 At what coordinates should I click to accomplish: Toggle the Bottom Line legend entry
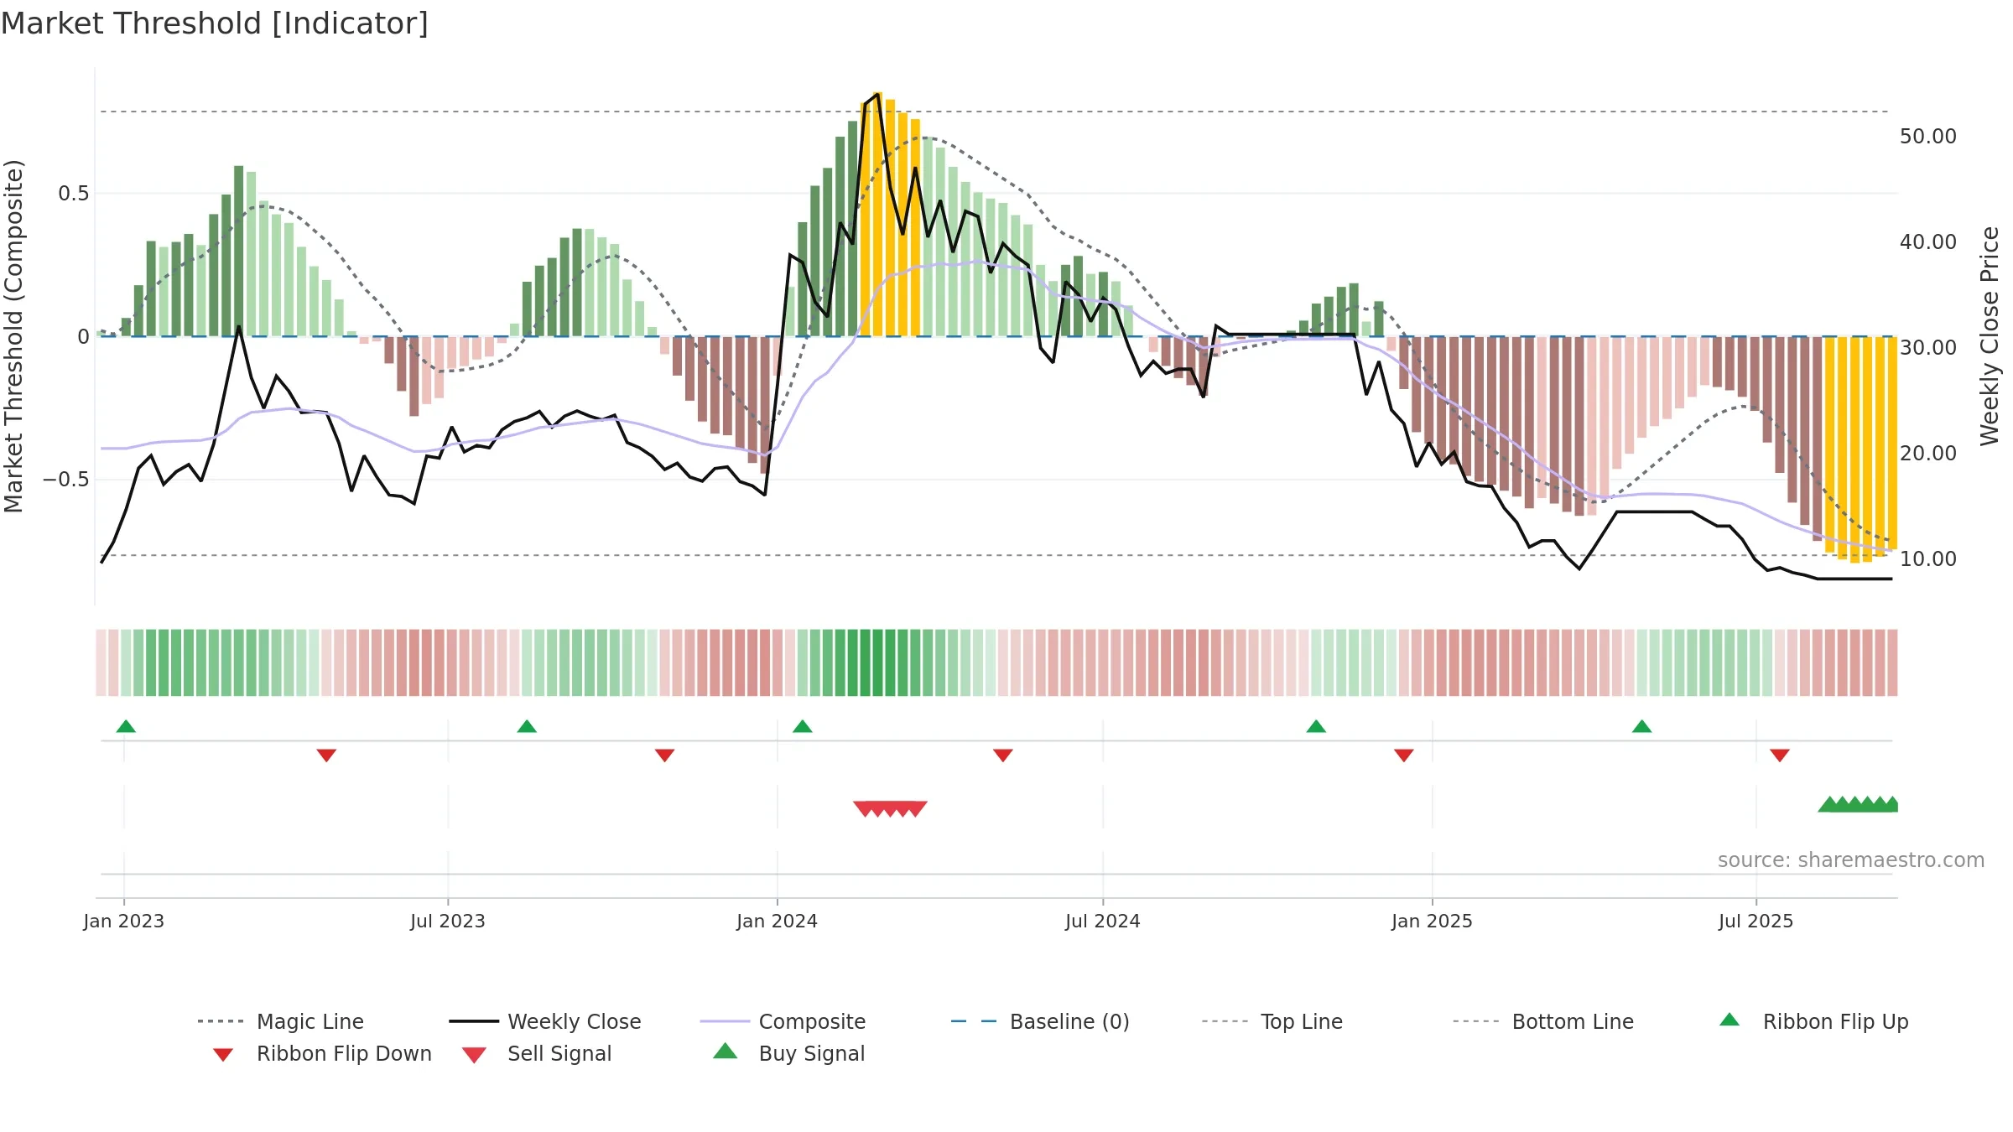(1543, 1021)
